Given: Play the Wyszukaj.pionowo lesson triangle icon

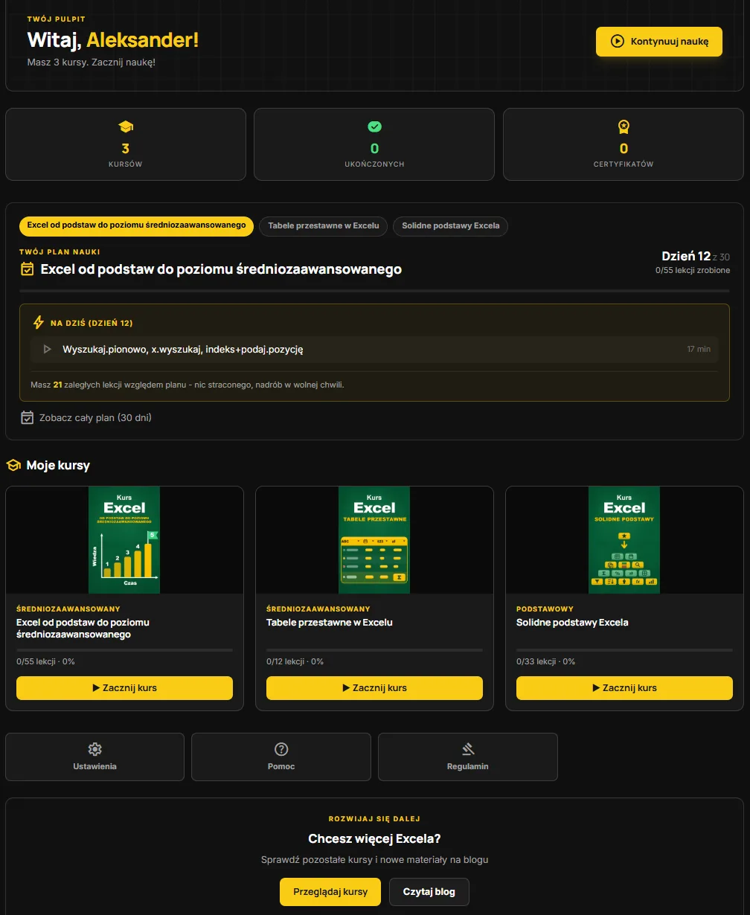Looking at the screenshot, I should click(x=47, y=349).
